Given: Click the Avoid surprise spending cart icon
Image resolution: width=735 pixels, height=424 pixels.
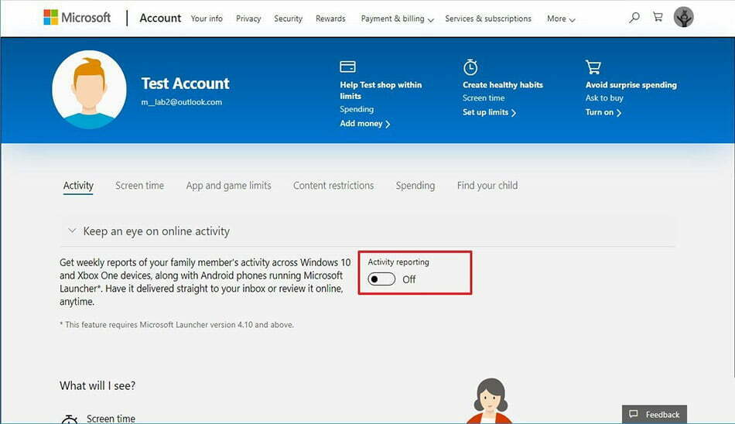Looking at the screenshot, I should pyautogui.click(x=593, y=67).
